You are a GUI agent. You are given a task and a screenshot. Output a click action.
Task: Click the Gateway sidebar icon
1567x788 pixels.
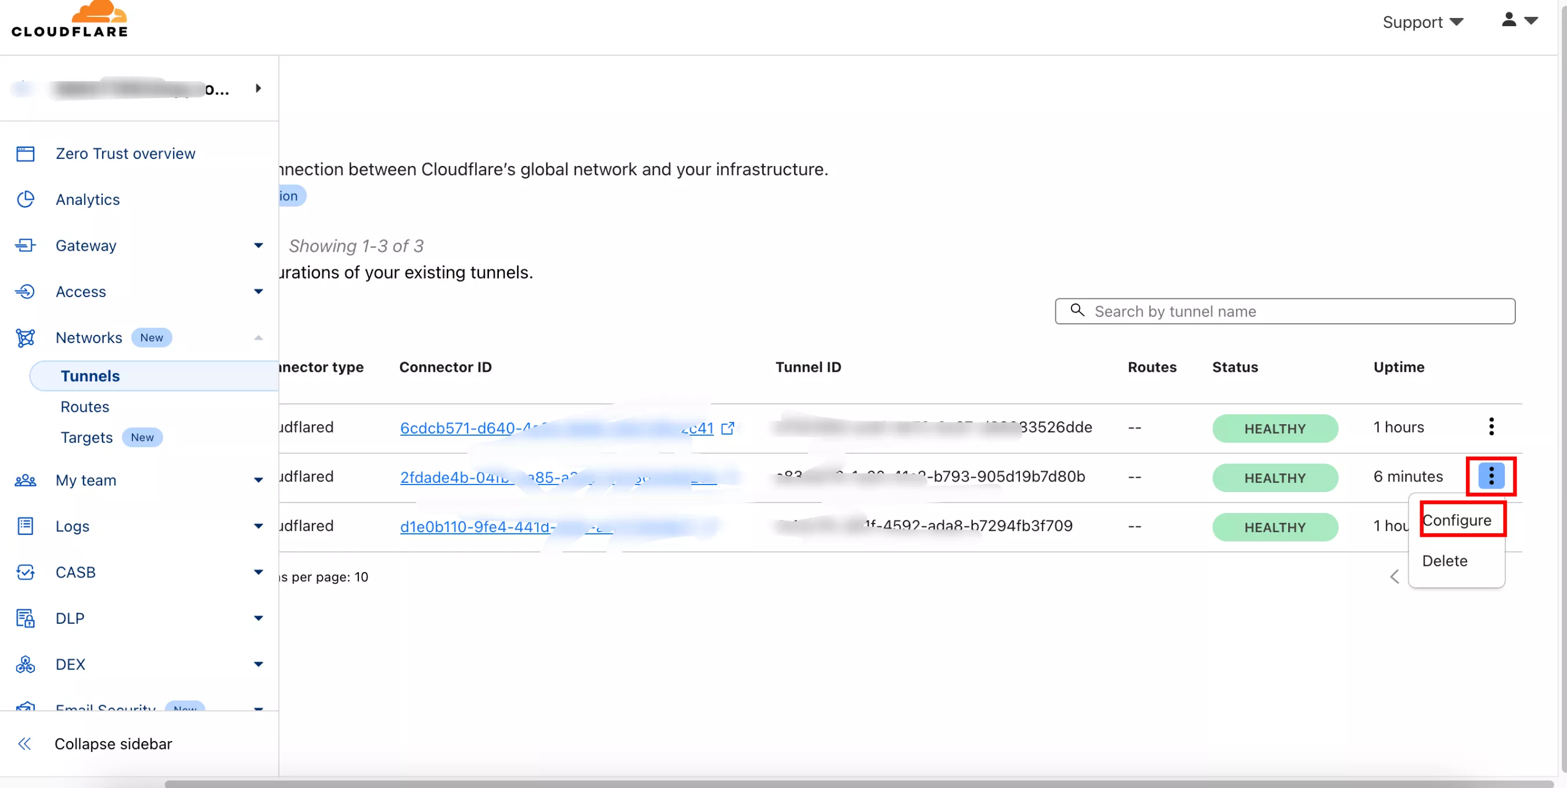tap(25, 245)
